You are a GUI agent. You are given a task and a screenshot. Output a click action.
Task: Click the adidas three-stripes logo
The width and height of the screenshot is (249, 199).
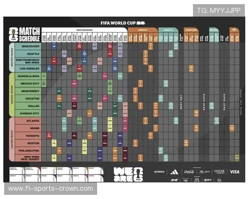point(174,172)
